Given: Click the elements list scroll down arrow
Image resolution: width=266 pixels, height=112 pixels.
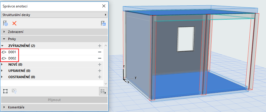Looking at the screenshot, I should click(106, 83).
